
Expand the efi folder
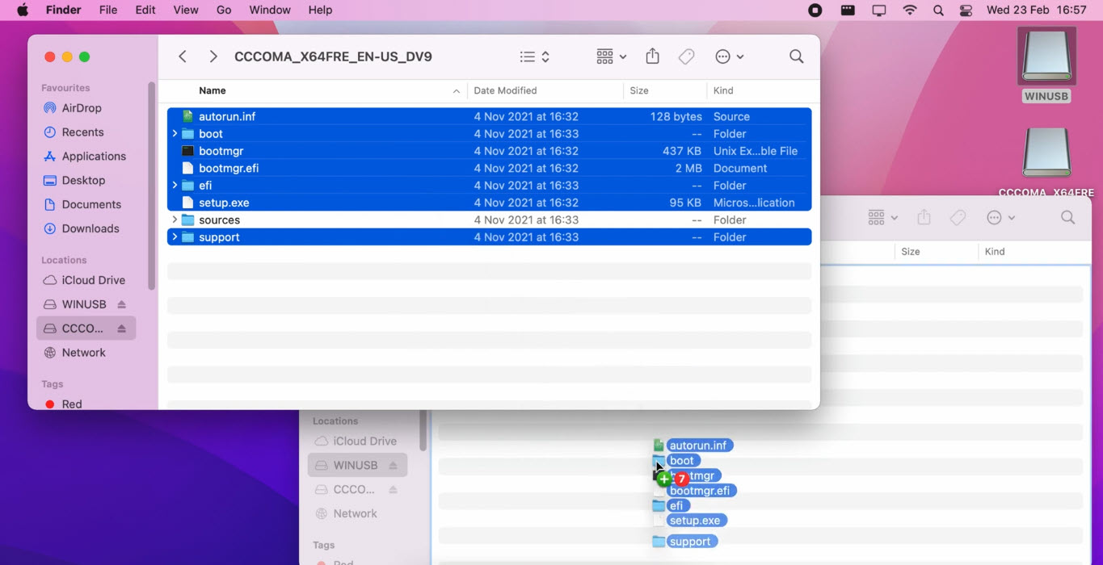(x=175, y=186)
